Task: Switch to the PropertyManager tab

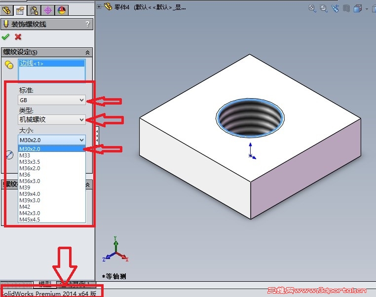Action: point(20,10)
